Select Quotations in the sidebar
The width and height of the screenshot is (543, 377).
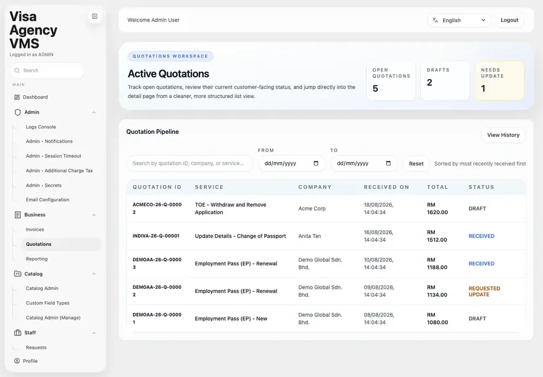61,244
